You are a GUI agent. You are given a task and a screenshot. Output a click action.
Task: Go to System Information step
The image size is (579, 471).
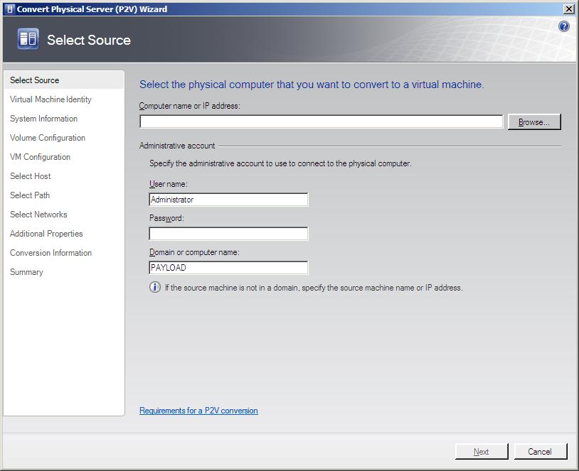(43, 119)
